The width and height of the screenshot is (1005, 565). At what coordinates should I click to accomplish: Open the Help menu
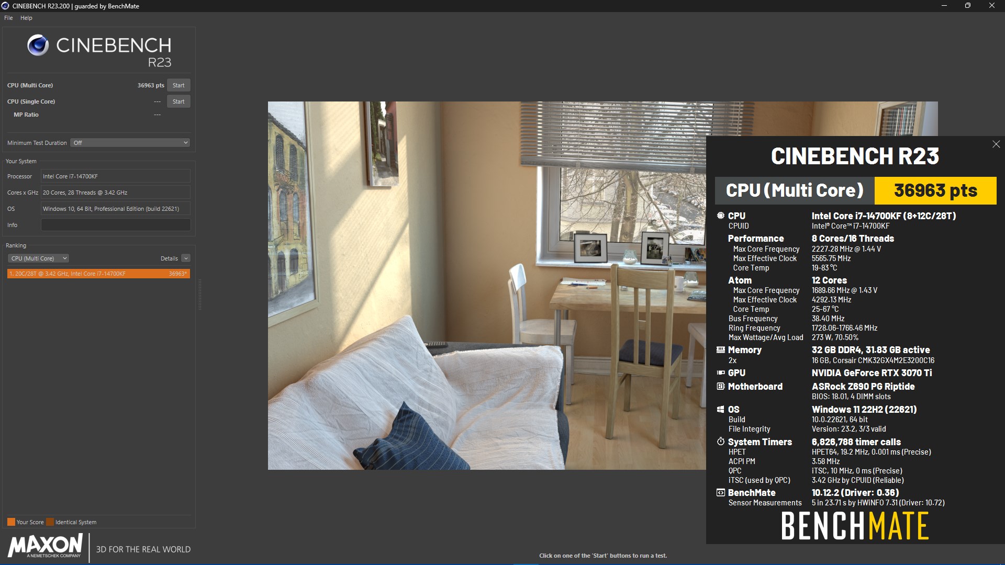point(26,18)
